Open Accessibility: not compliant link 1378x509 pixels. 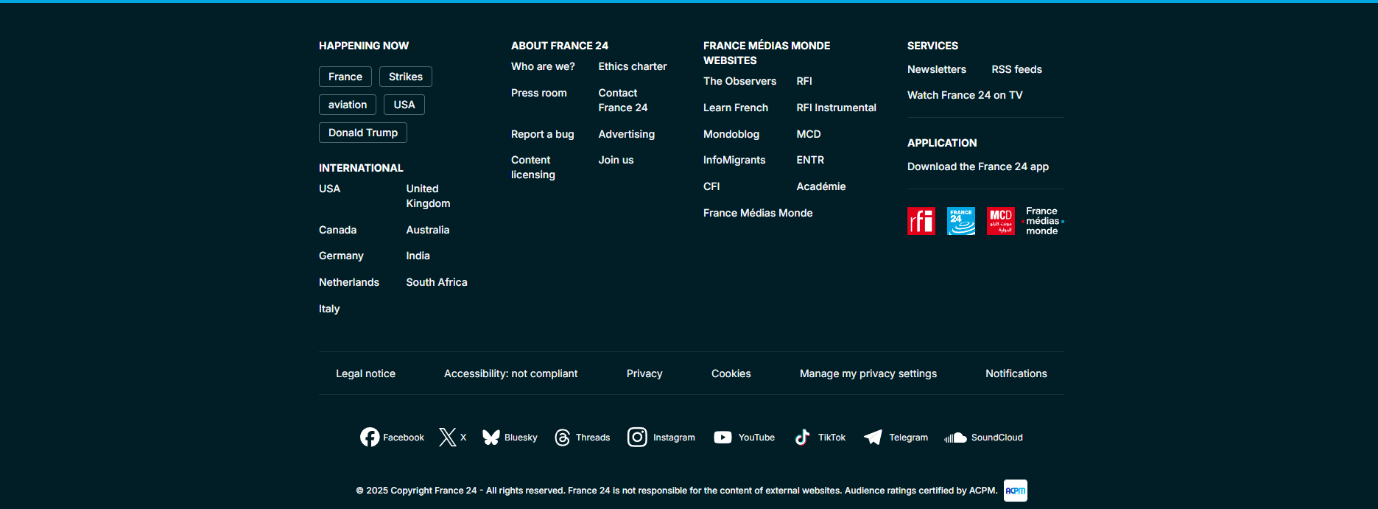click(x=511, y=373)
